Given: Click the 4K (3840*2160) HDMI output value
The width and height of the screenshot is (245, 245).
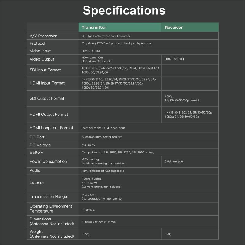Looking at the screenshot, I should (188, 112).
